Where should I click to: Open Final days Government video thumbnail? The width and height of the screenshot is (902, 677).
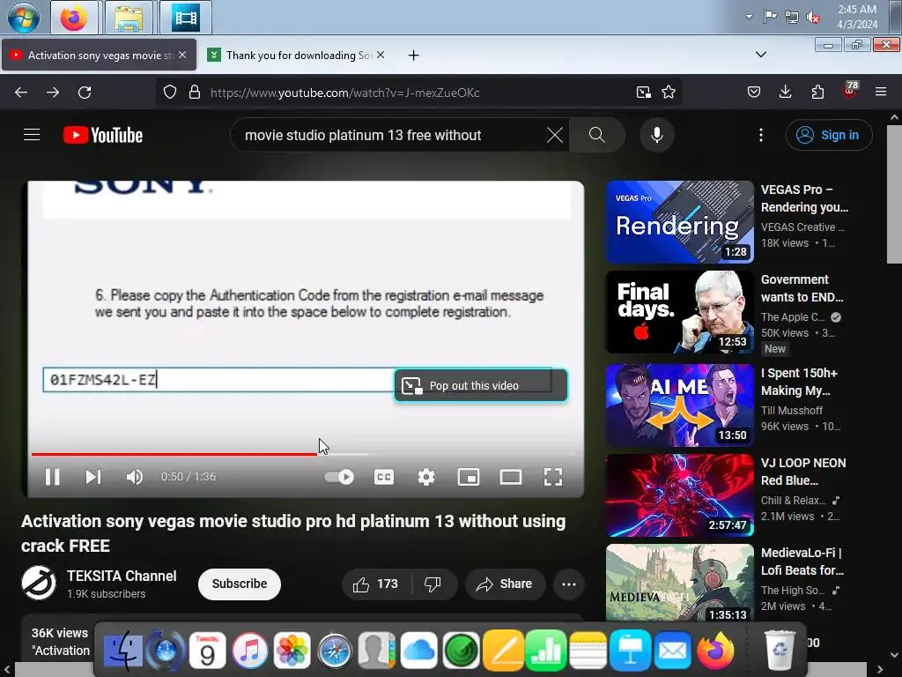pos(680,312)
